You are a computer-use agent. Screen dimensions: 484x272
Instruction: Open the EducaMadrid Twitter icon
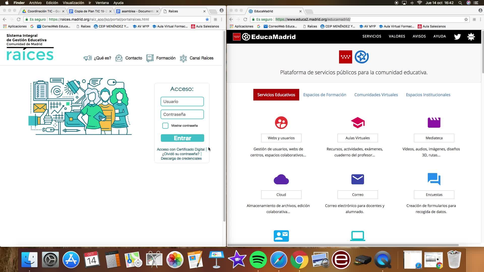[457, 37]
